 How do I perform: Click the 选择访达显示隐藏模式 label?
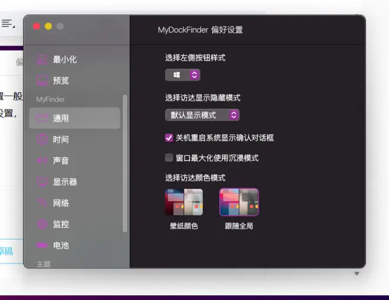pyautogui.click(x=203, y=98)
